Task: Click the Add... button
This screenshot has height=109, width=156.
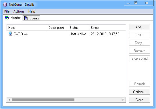Action: coord(139,27)
